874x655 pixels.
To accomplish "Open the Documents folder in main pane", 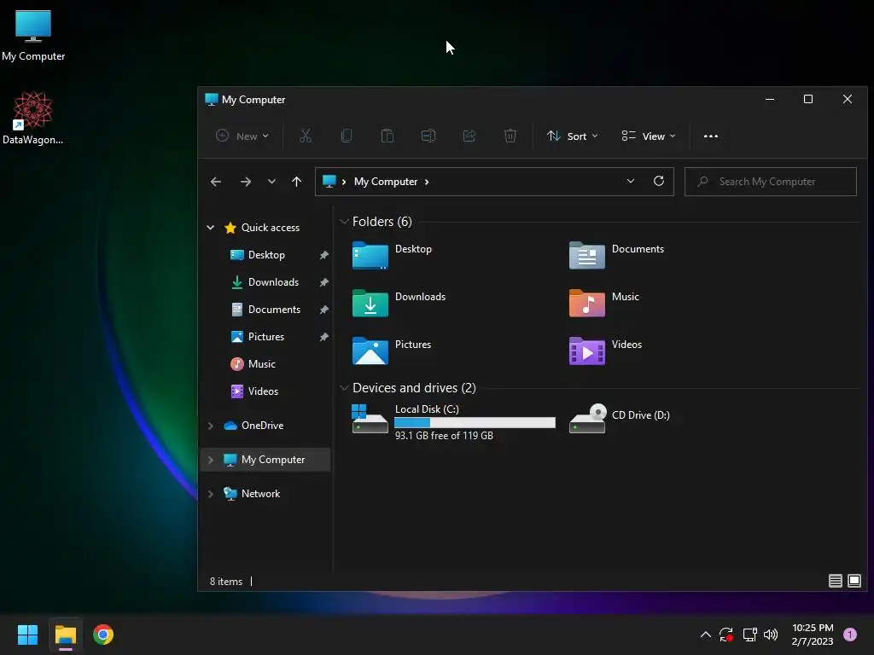I will [616, 255].
